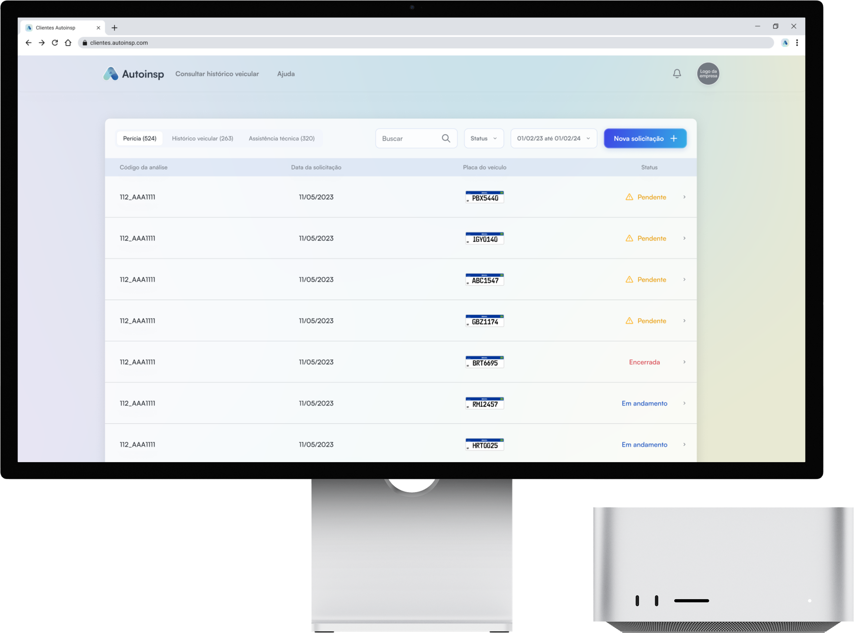The height and width of the screenshot is (633, 854).
Task: Open the company logo profile menu
Action: tap(708, 74)
